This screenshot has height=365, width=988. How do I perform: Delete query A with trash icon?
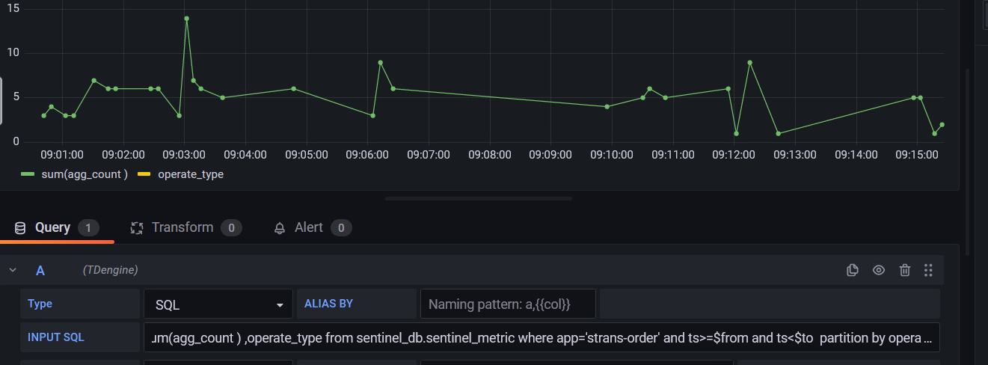click(x=904, y=270)
